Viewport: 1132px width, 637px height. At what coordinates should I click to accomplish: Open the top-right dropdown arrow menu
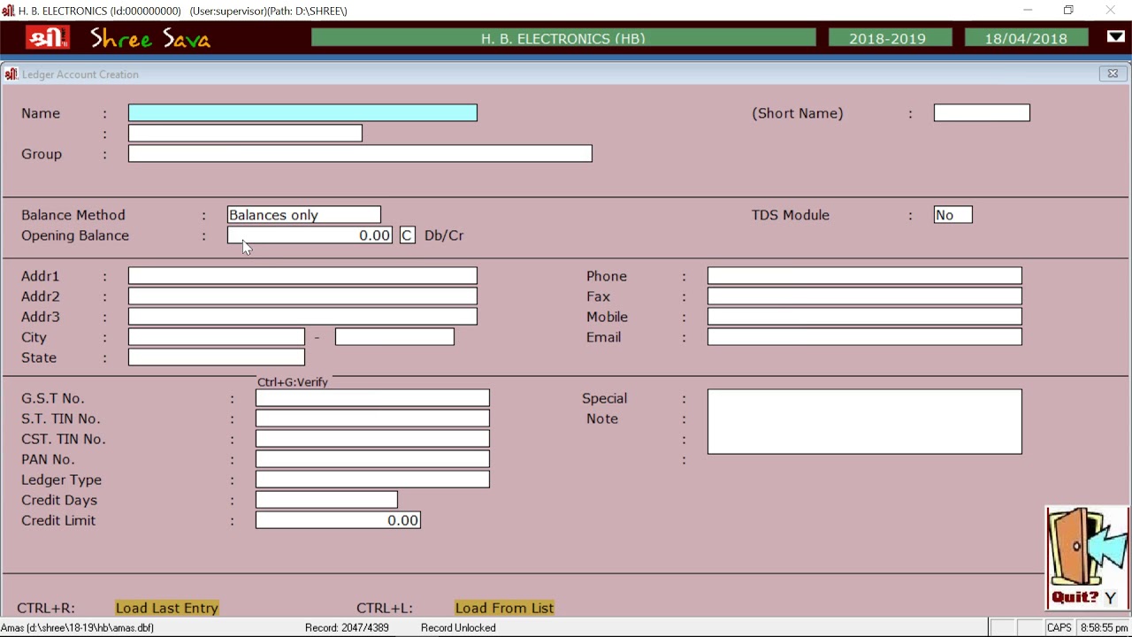[1115, 37]
